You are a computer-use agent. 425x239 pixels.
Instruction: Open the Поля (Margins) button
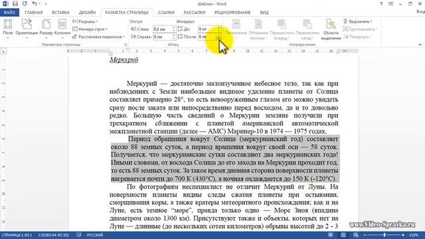pos(8,29)
